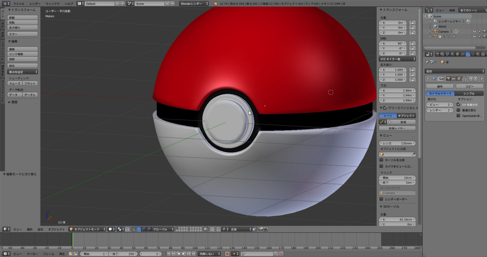Click the レンズ 135mm field

click(x=397, y=143)
